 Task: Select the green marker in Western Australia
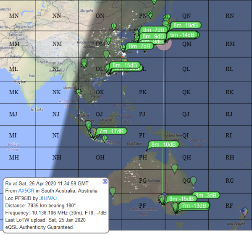(113, 192)
